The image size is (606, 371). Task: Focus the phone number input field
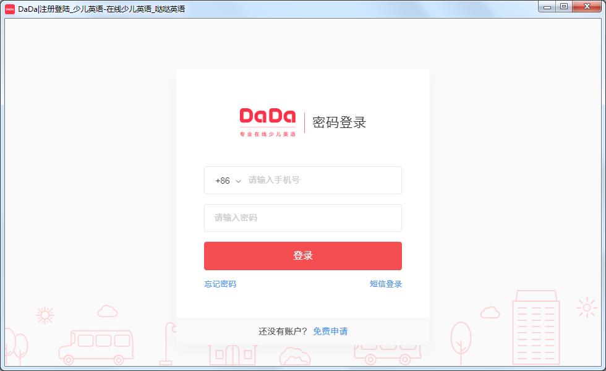(x=323, y=180)
